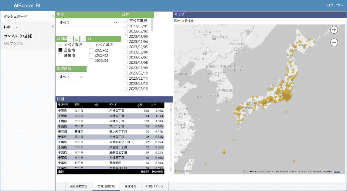Image resolution: width=347 pixels, height=191 pixels.
Task: Uncheck the 居住地 checkbox
Action: pos(61,50)
